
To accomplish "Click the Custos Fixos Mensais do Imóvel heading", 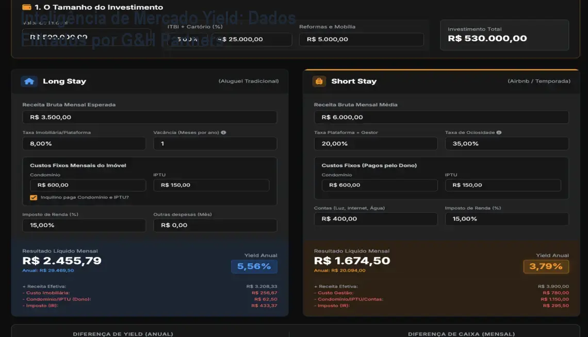I will [78, 165].
